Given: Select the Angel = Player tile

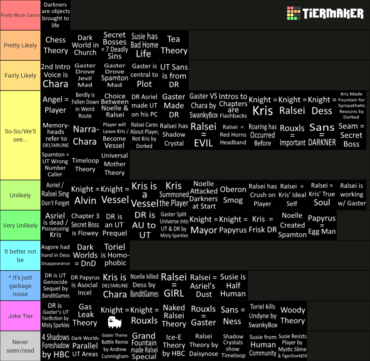Looking at the screenshot, I should tap(55, 105).
